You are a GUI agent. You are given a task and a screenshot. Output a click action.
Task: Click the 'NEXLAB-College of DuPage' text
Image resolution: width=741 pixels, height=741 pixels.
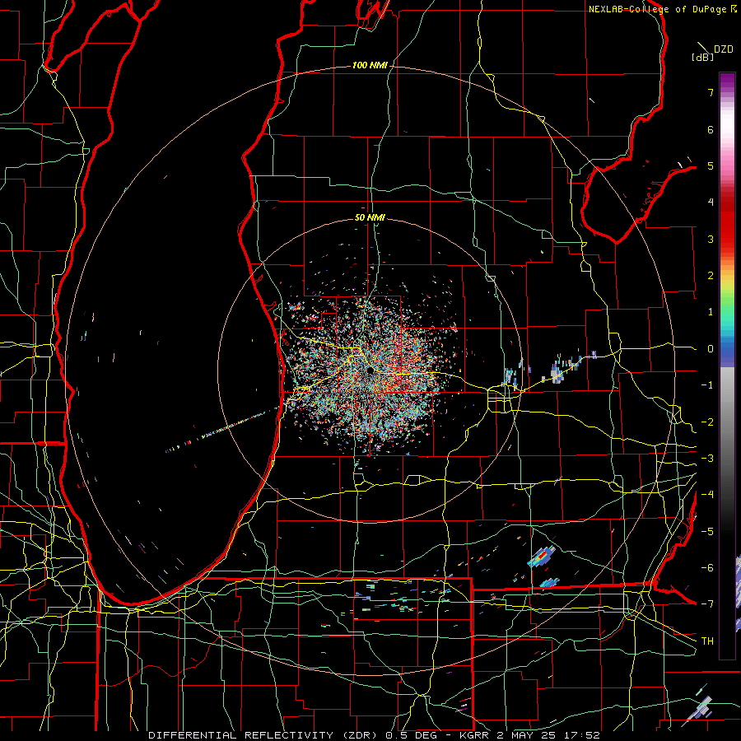pos(657,9)
